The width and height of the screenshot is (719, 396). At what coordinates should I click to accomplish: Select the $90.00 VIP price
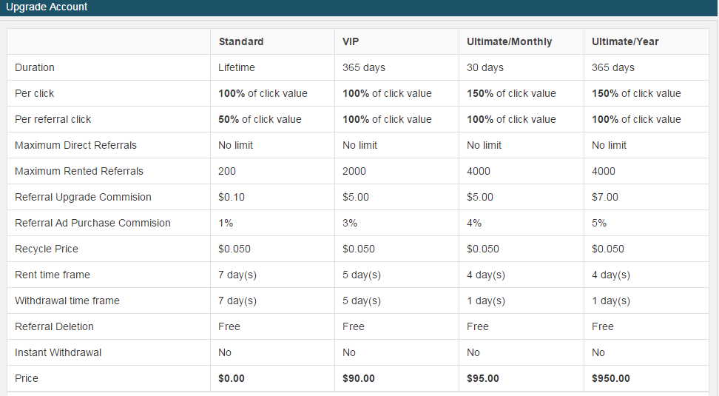pyautogui.click(x=359, y=378)
